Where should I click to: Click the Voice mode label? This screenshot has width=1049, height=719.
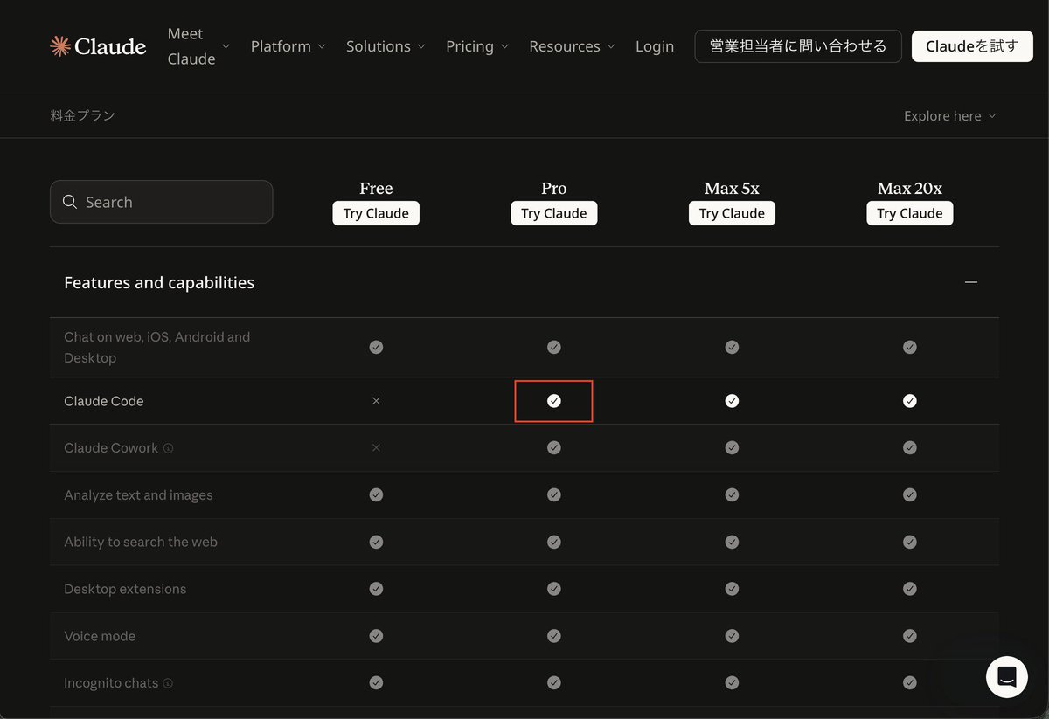100,636
